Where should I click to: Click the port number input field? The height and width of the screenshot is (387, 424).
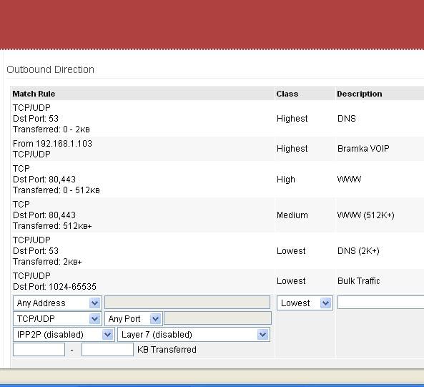217,318
